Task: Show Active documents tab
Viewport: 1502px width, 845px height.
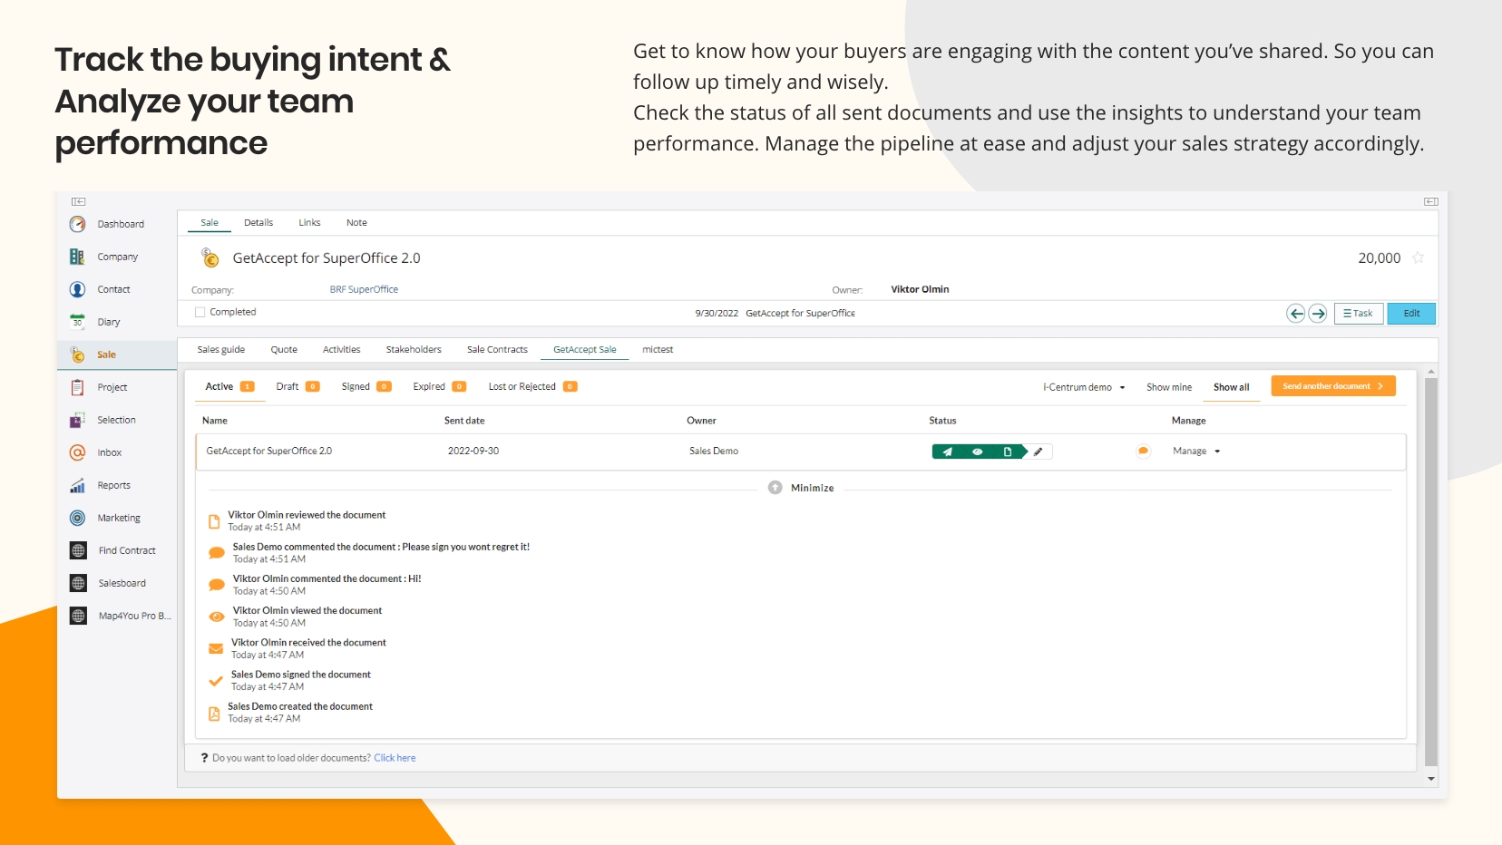Action: coord(229,386)
